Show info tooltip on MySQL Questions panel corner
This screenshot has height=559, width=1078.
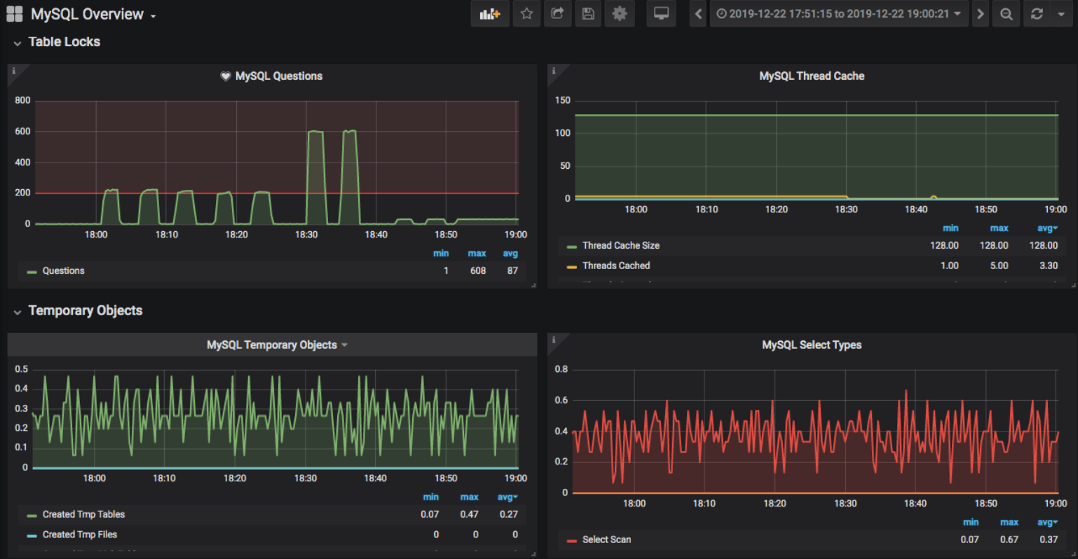tap(13, 71)
